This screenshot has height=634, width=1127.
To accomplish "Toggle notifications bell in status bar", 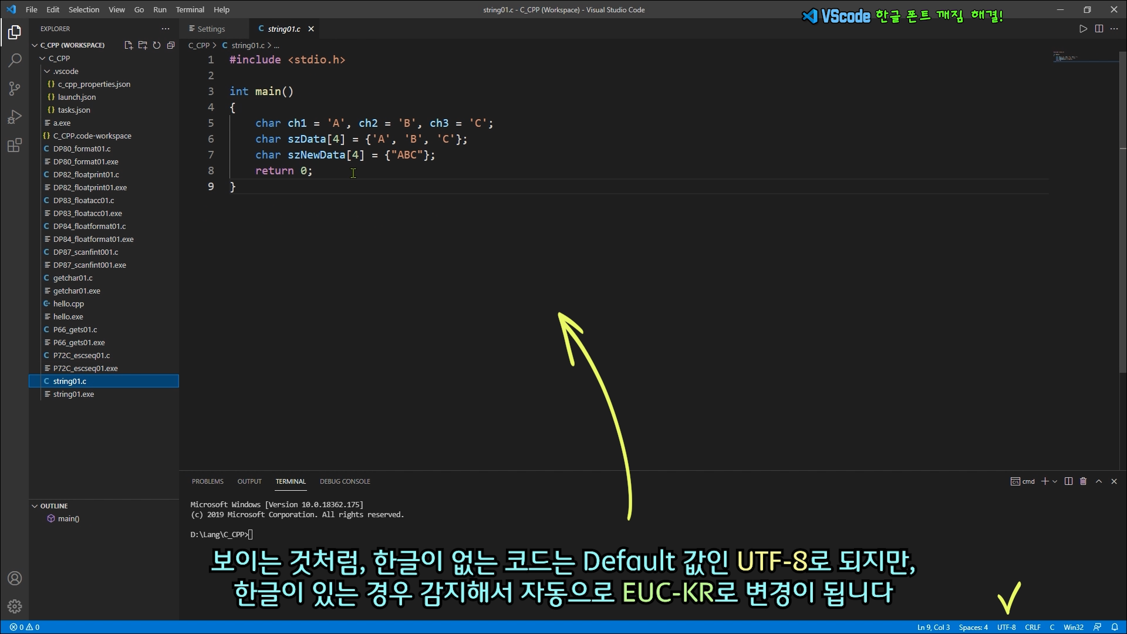I will (x=1115, y=627).
